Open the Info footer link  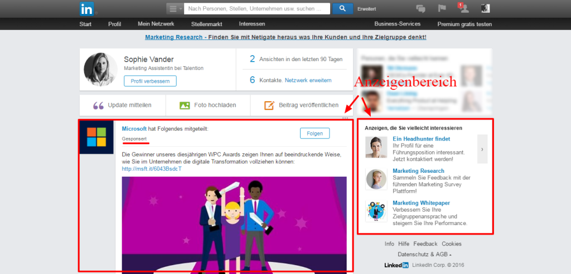(x=389, y=244)
